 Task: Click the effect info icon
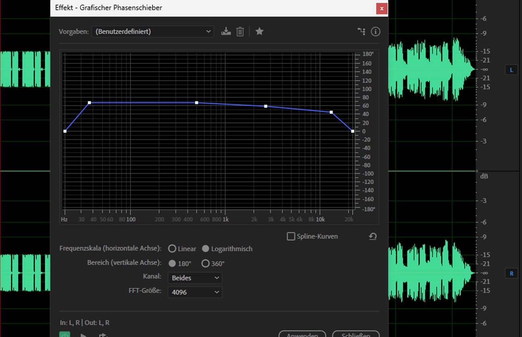(x=375, y=31)
